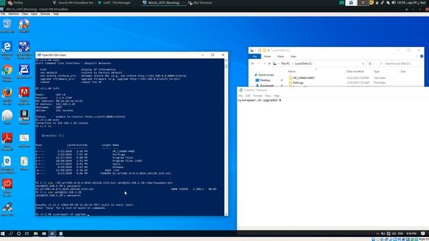Open VirtualBox Machine menu
The image size is (429, 241).
[13, 13]
